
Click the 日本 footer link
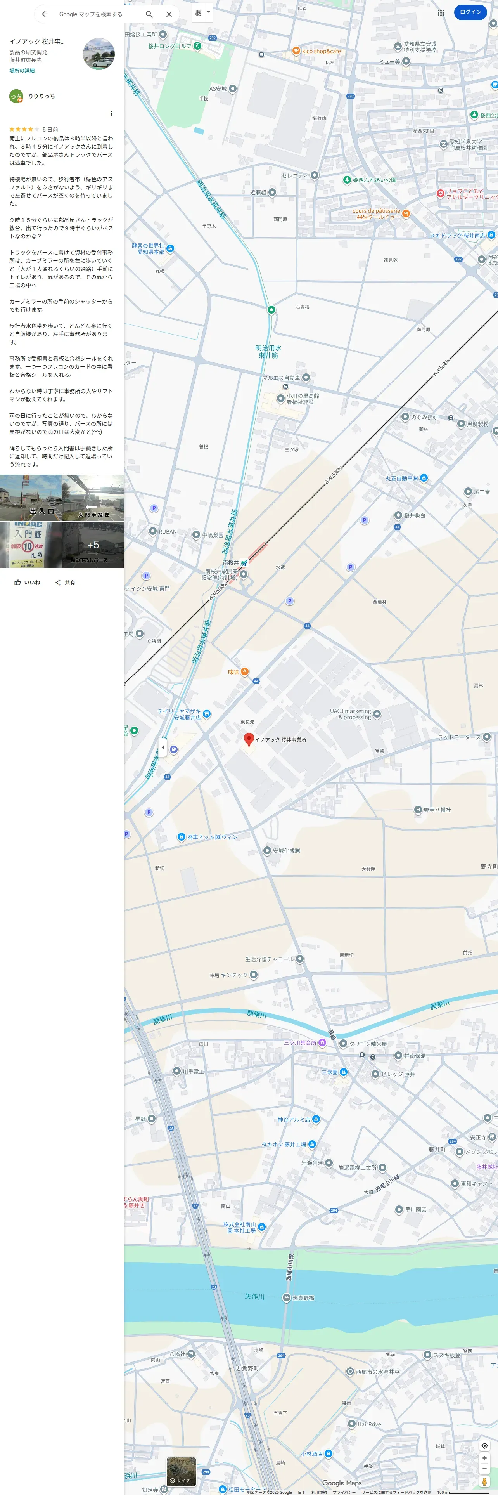click(301, 1492)
